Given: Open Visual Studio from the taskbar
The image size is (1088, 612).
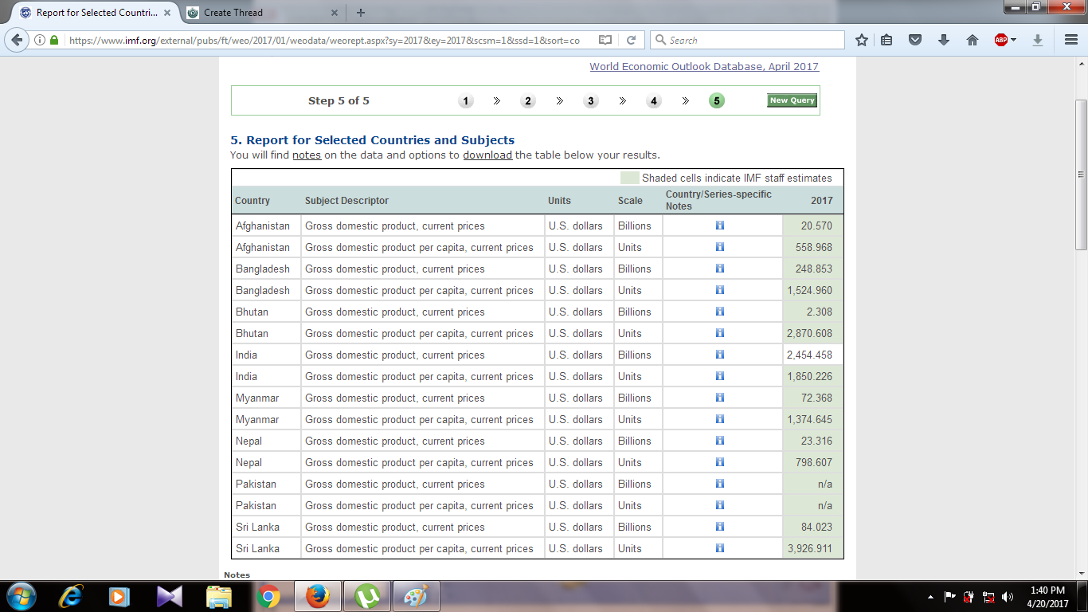Looking at the screenshot, I should tap(170, 596).
